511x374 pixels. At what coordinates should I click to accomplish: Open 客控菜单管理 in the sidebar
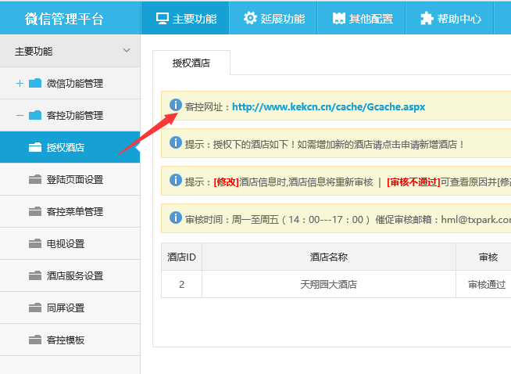75,211
